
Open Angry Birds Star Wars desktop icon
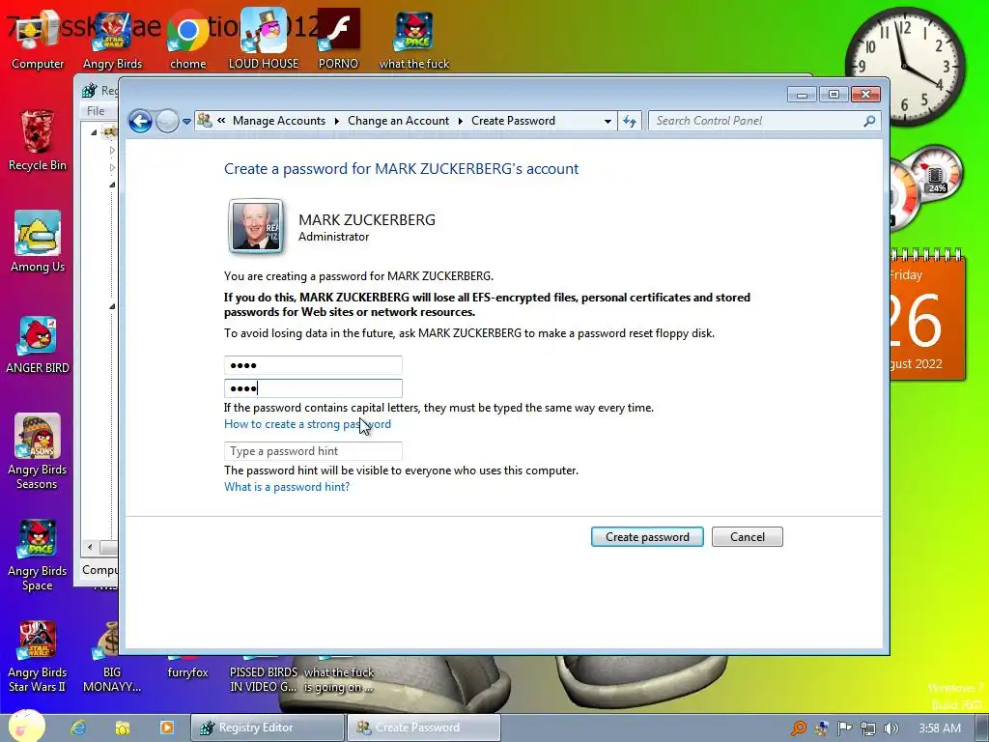[x=112, y=40]
